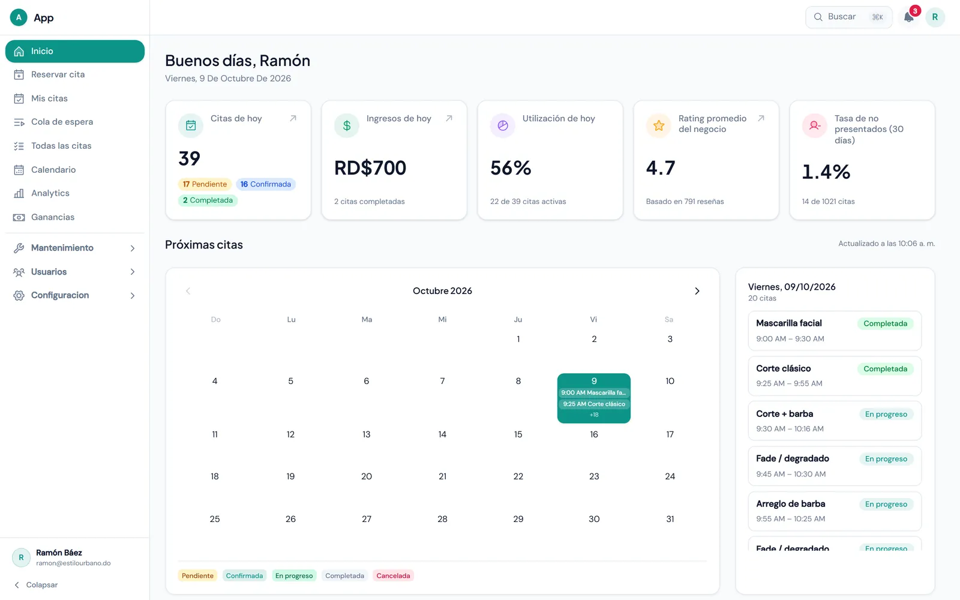Open arrow link on Ingresos de hoy card
The height and width of the screenshot is (600, 960).
point(449,118)
